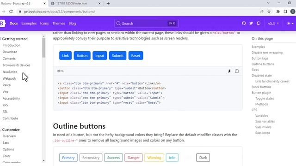296x166 pixels.
Task: Open Introduction in the sidebar
Action: pos(11,45)
